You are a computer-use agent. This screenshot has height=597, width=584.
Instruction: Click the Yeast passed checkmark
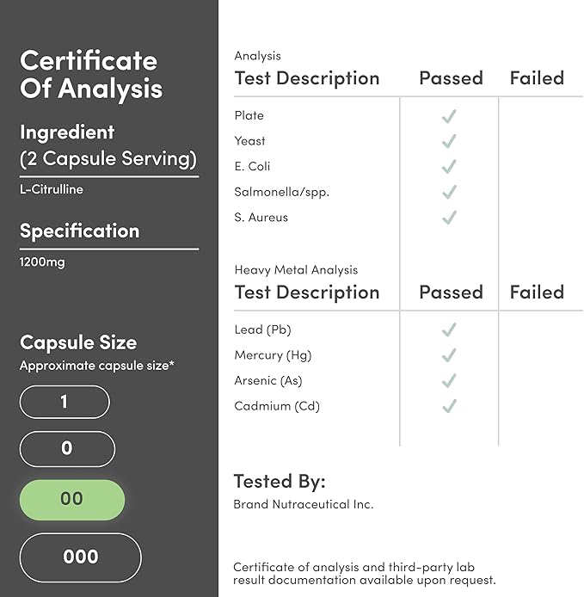click(448, 141)
